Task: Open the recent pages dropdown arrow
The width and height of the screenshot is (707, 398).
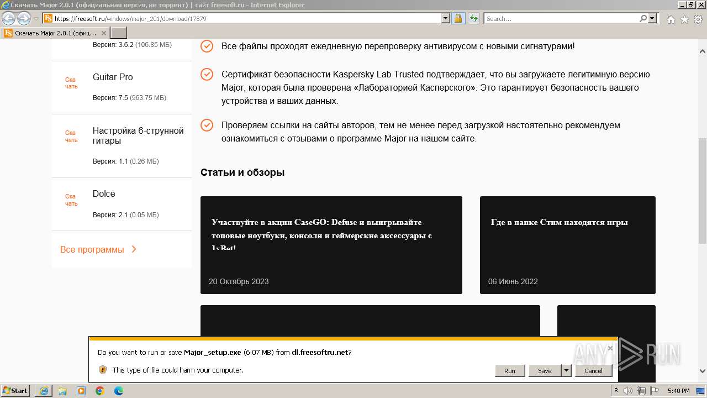Action: pos(36,19)
